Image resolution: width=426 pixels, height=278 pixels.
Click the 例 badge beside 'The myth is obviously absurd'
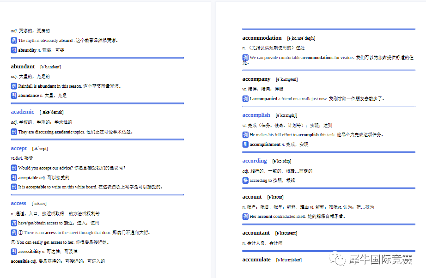[x=14, y=41]
